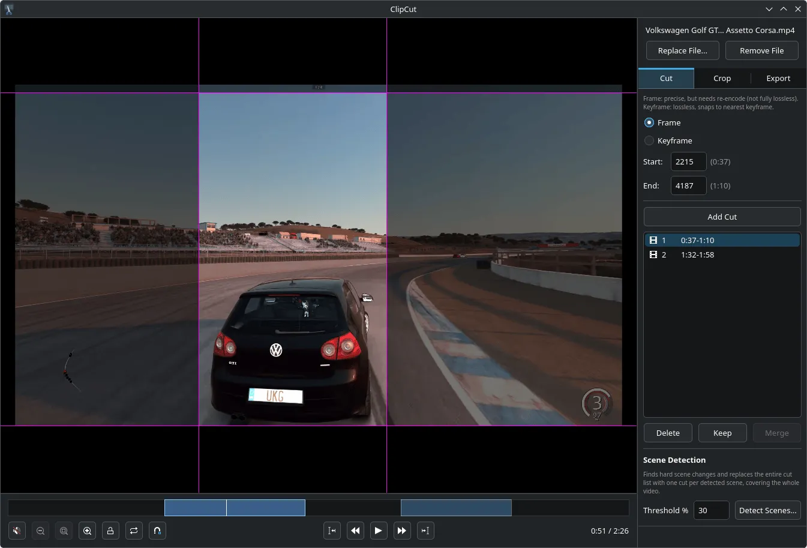
Task: Click the Threshold % input field
Action: pos(711,510)
